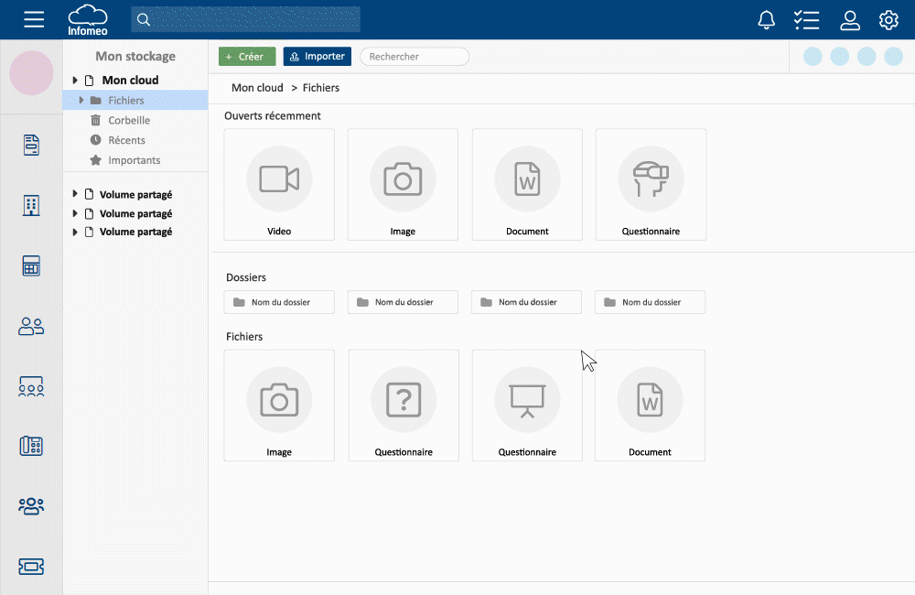Click third Volume partagé label

136,232
